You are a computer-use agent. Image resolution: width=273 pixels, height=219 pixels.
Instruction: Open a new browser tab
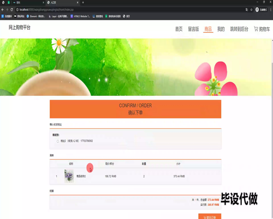[83, 3]
